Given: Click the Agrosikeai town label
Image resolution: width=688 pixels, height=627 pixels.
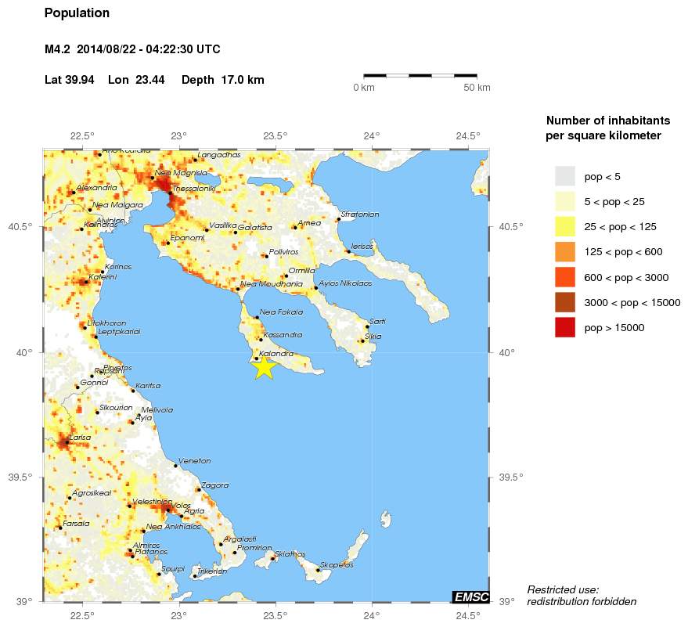Looking at the screenshot, I should [x=92, y=493].
